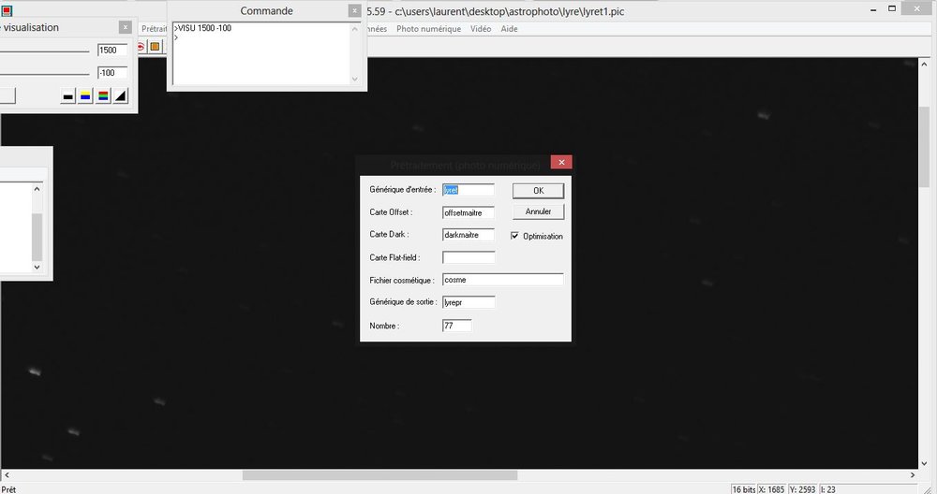Screen dimensions: 937x494
Task: Click the Carte Dark field
Action: tap(468, 235)
